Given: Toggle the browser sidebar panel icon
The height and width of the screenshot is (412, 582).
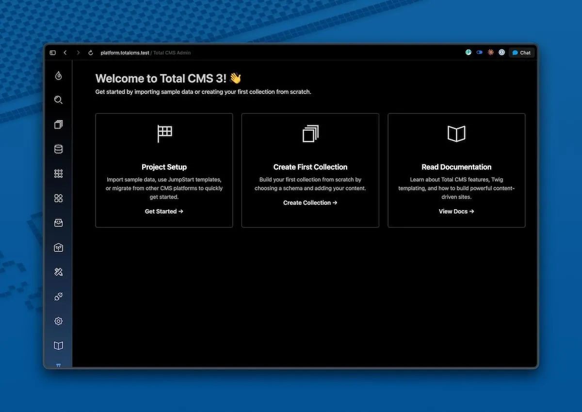Looking at the screenshot, I should coord(53,53).
